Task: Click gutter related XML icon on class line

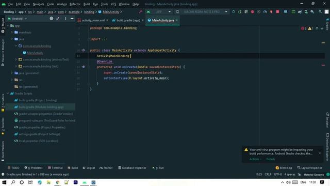Action: pos(84,50)
